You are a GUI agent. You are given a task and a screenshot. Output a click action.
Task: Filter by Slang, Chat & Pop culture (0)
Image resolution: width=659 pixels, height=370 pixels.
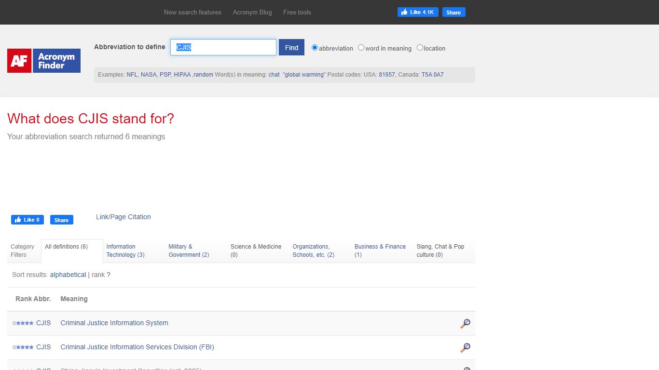click(x=440, y=251)
